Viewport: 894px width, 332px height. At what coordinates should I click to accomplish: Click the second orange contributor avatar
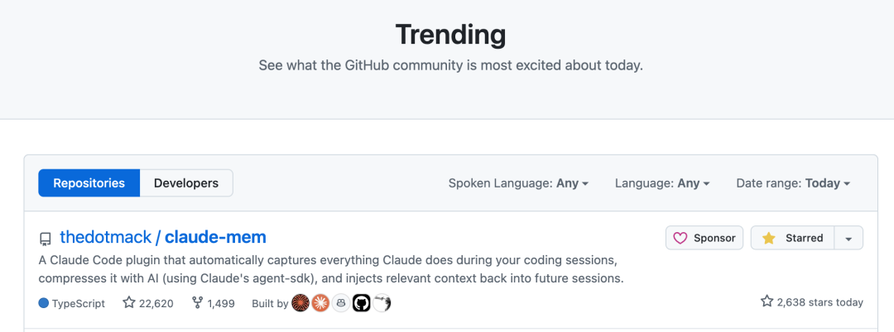tap(320, 303)
